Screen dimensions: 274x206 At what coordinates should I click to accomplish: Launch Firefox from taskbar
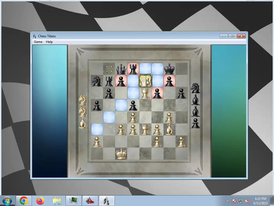[x=40, y=201]
